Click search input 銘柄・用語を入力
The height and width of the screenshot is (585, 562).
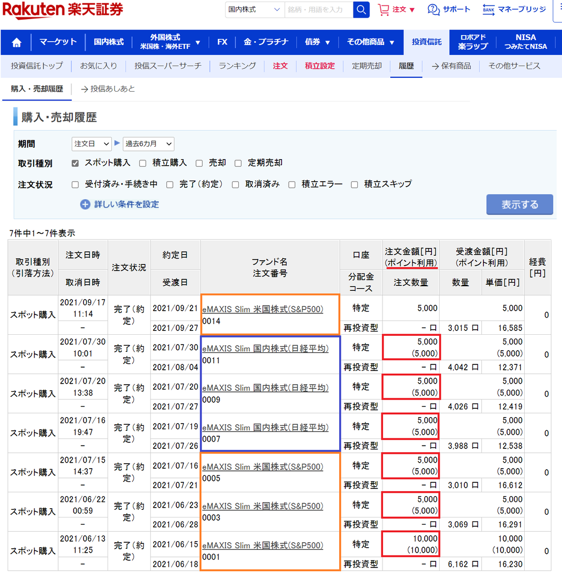click(319, 10)
